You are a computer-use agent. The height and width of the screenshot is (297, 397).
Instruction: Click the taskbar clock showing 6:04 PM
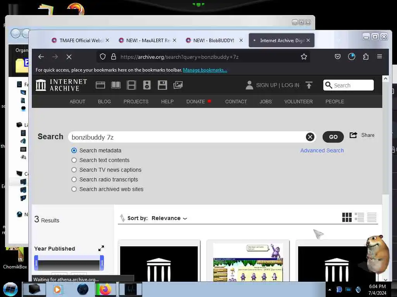[377, 290]
